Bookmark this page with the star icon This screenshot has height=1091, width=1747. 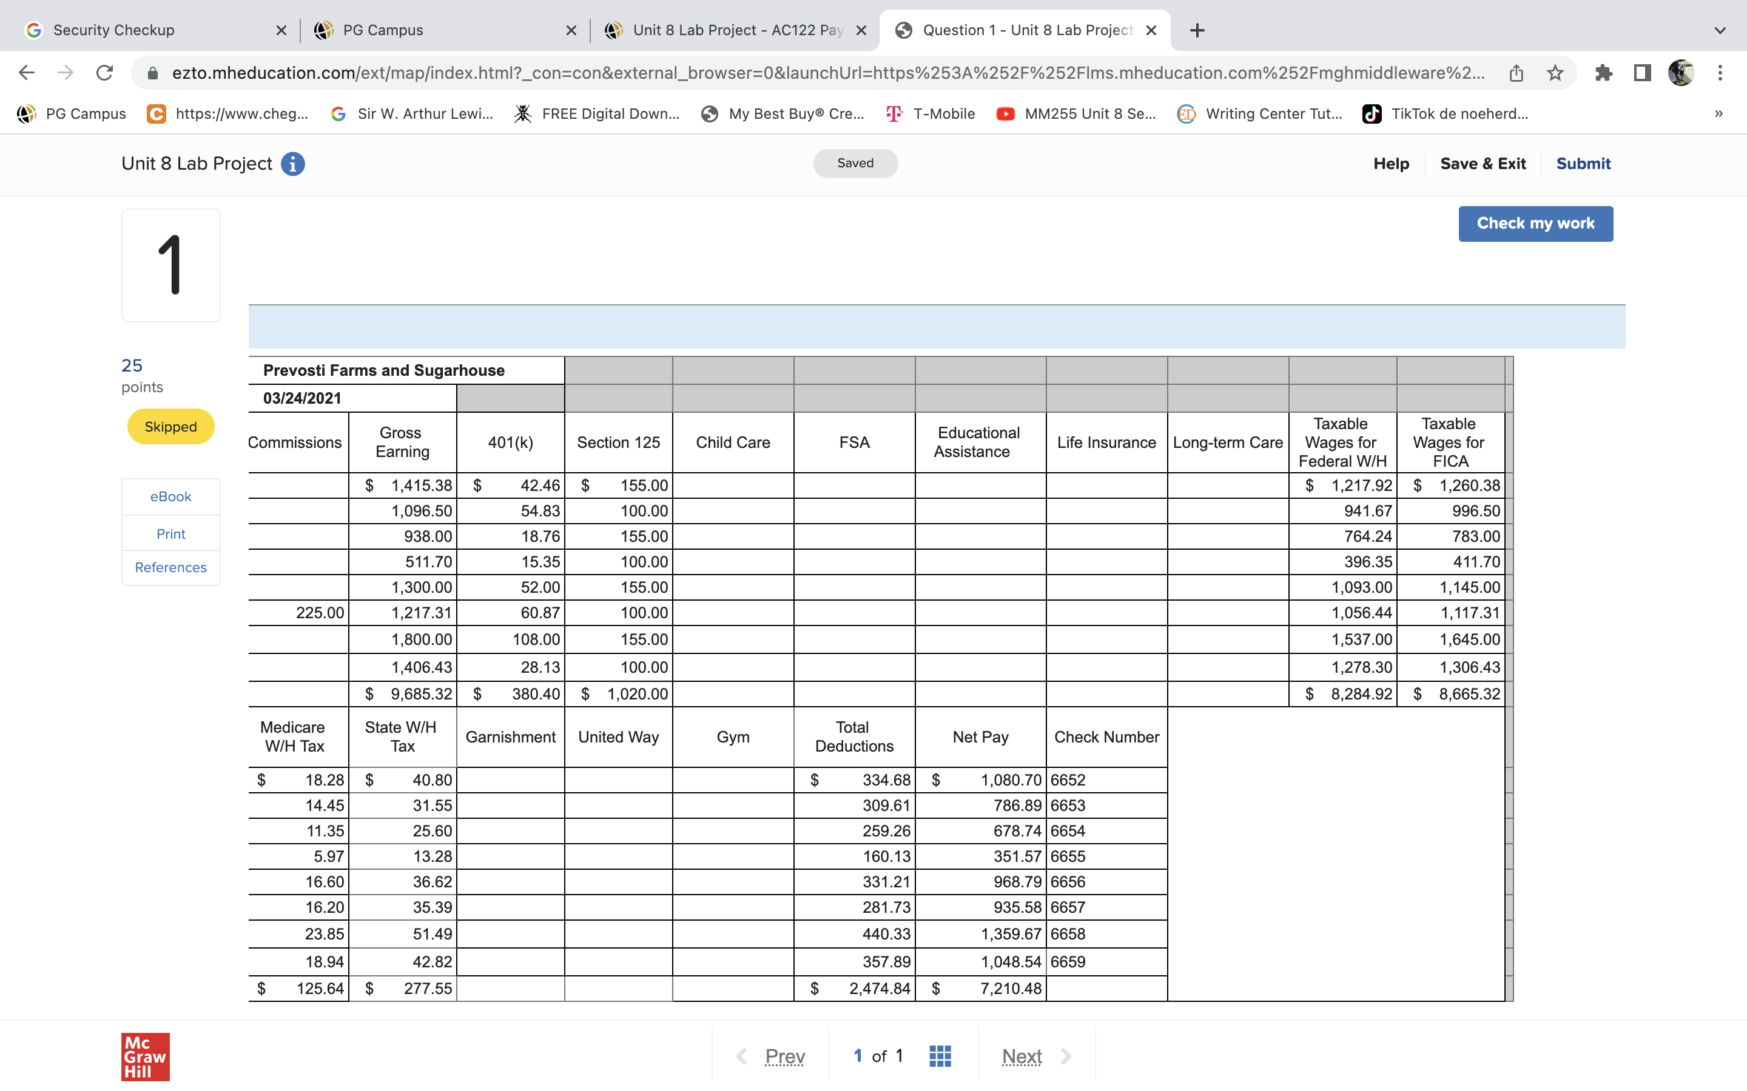click(x=1555, y=73)
